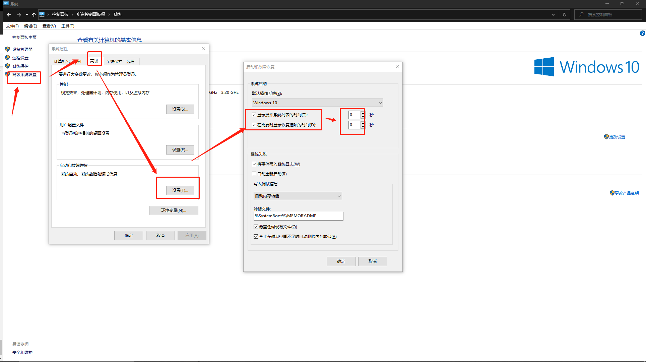Viewport: 646px width, 362px height.
Task: Click 确定 in 启动和故障恢复 dialog
Action: (x=341, y=261)
